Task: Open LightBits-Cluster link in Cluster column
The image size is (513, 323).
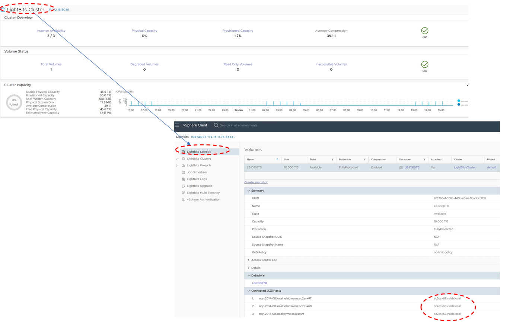Action: pos(465,167)
